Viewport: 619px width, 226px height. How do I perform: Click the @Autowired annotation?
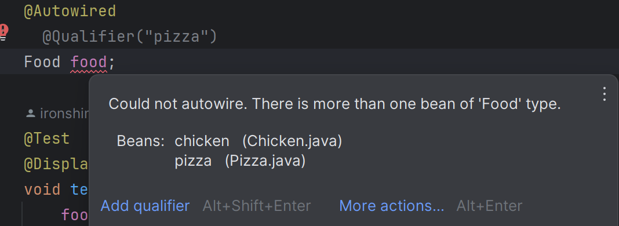pos(70,11)
